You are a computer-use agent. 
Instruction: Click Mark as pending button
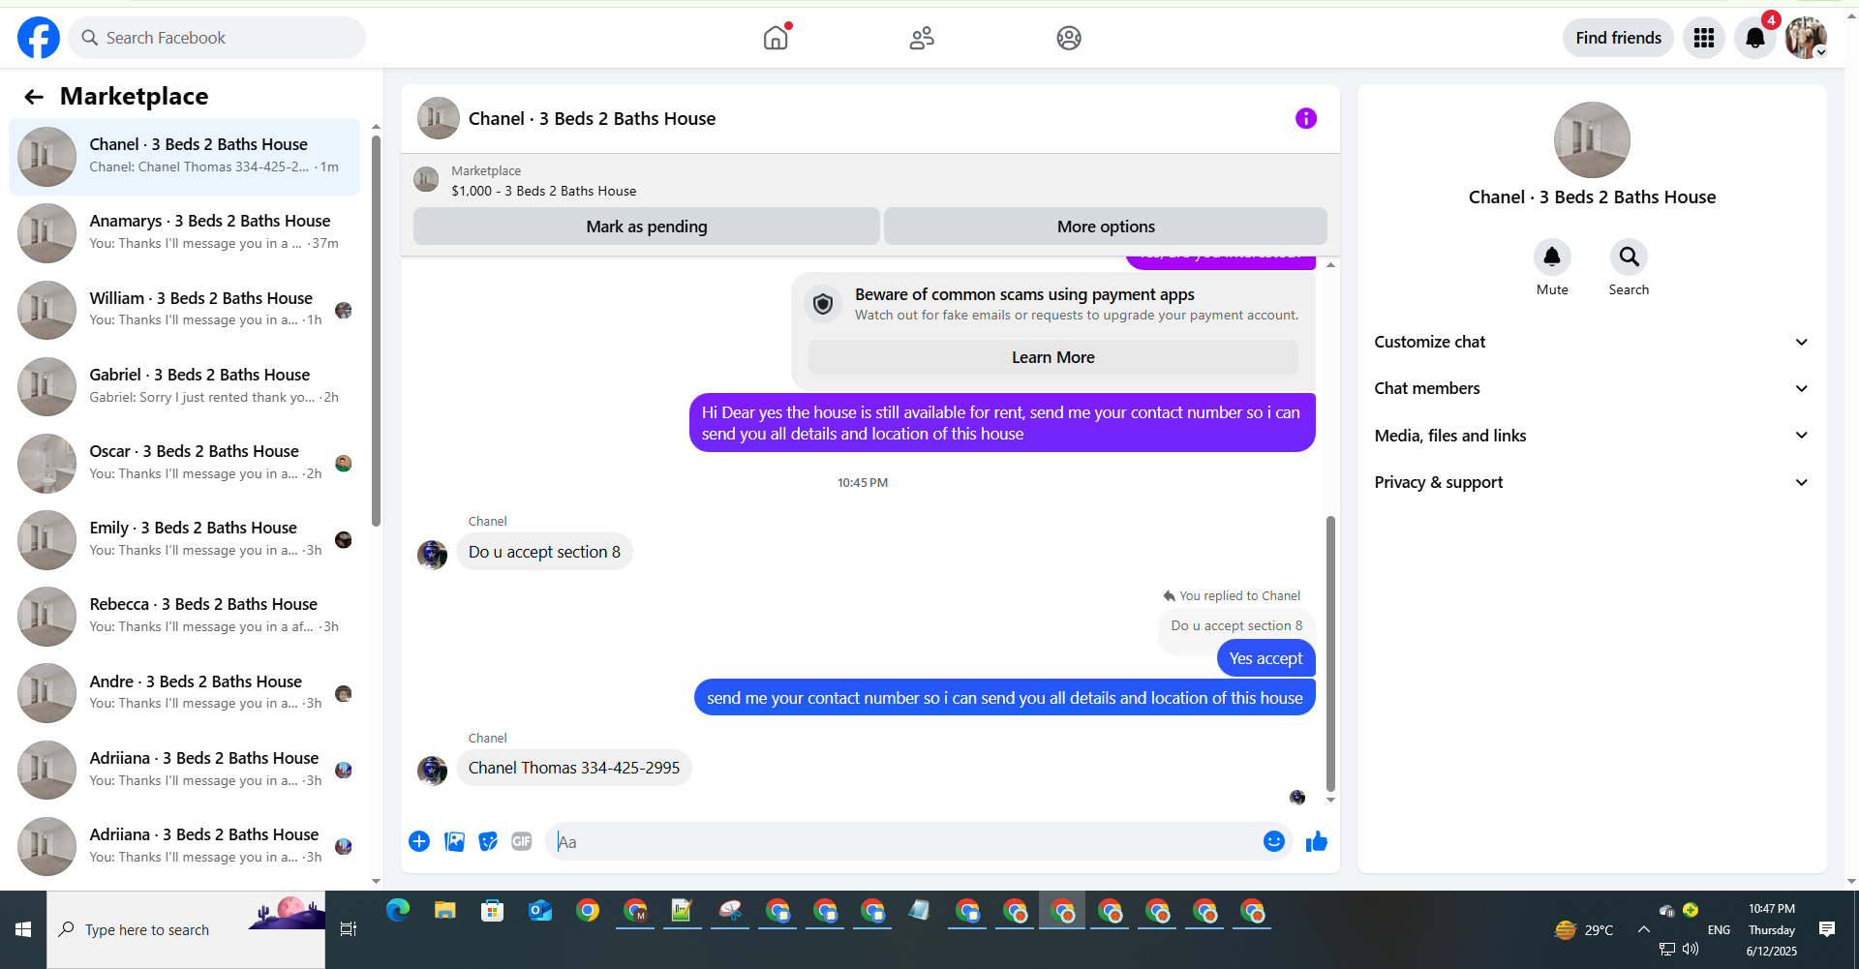647,227
